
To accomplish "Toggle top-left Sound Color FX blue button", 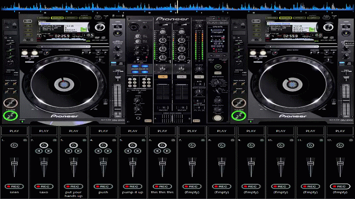I will (135, 66).
